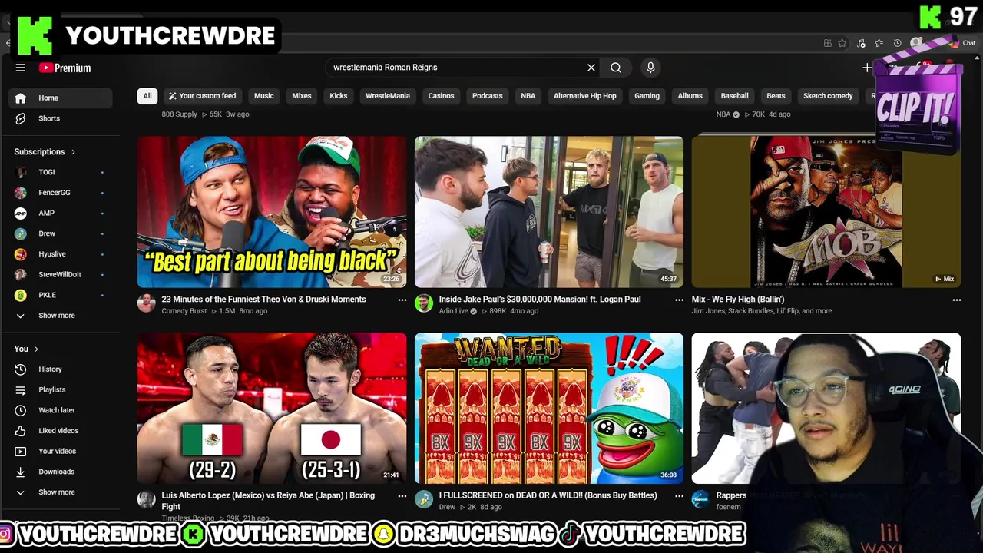
Task: Open AMP channel in subscriptions
Action: click(x=61, y=213)
